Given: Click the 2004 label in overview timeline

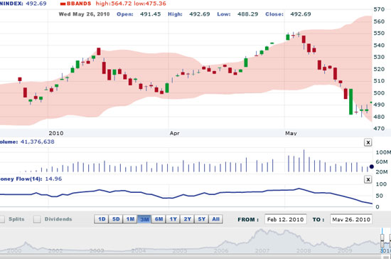Looking at the screenshot, I should pyautogui.click(x=139, y=250).
